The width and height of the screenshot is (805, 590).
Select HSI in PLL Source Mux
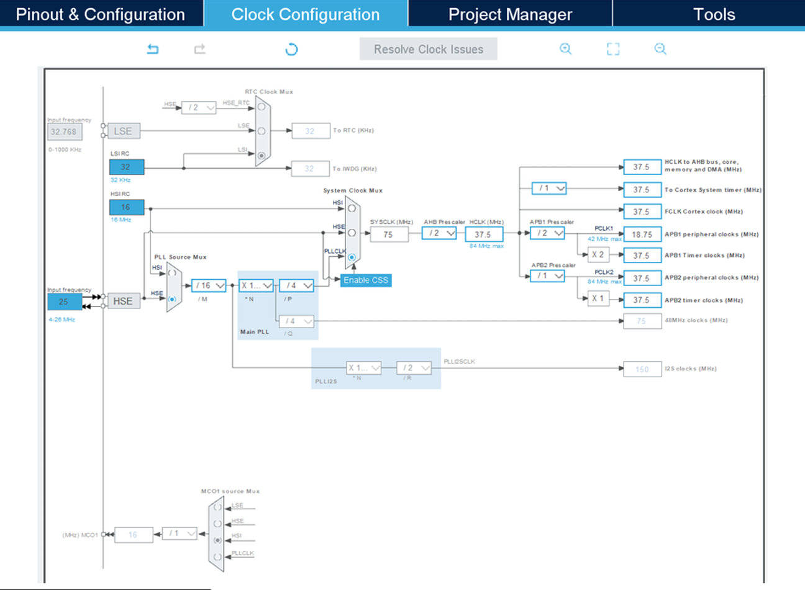point(172,273)
